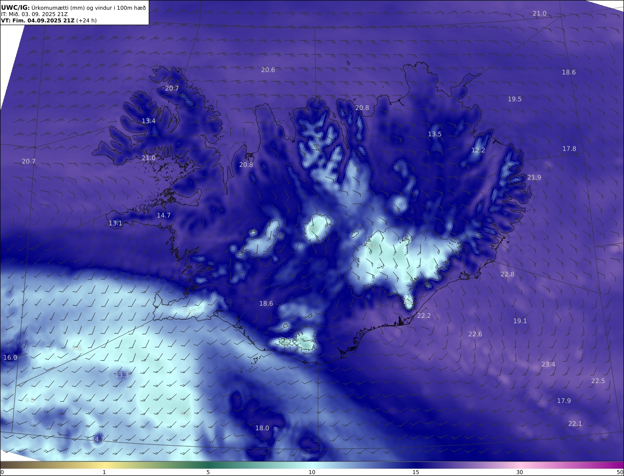Click the colorbar tick label '15'

[416, 472]
